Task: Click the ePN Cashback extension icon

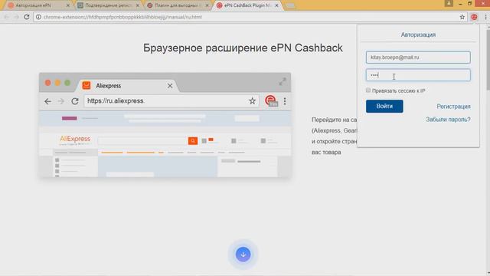Action: pyautogui.click(x=474, y=17)
